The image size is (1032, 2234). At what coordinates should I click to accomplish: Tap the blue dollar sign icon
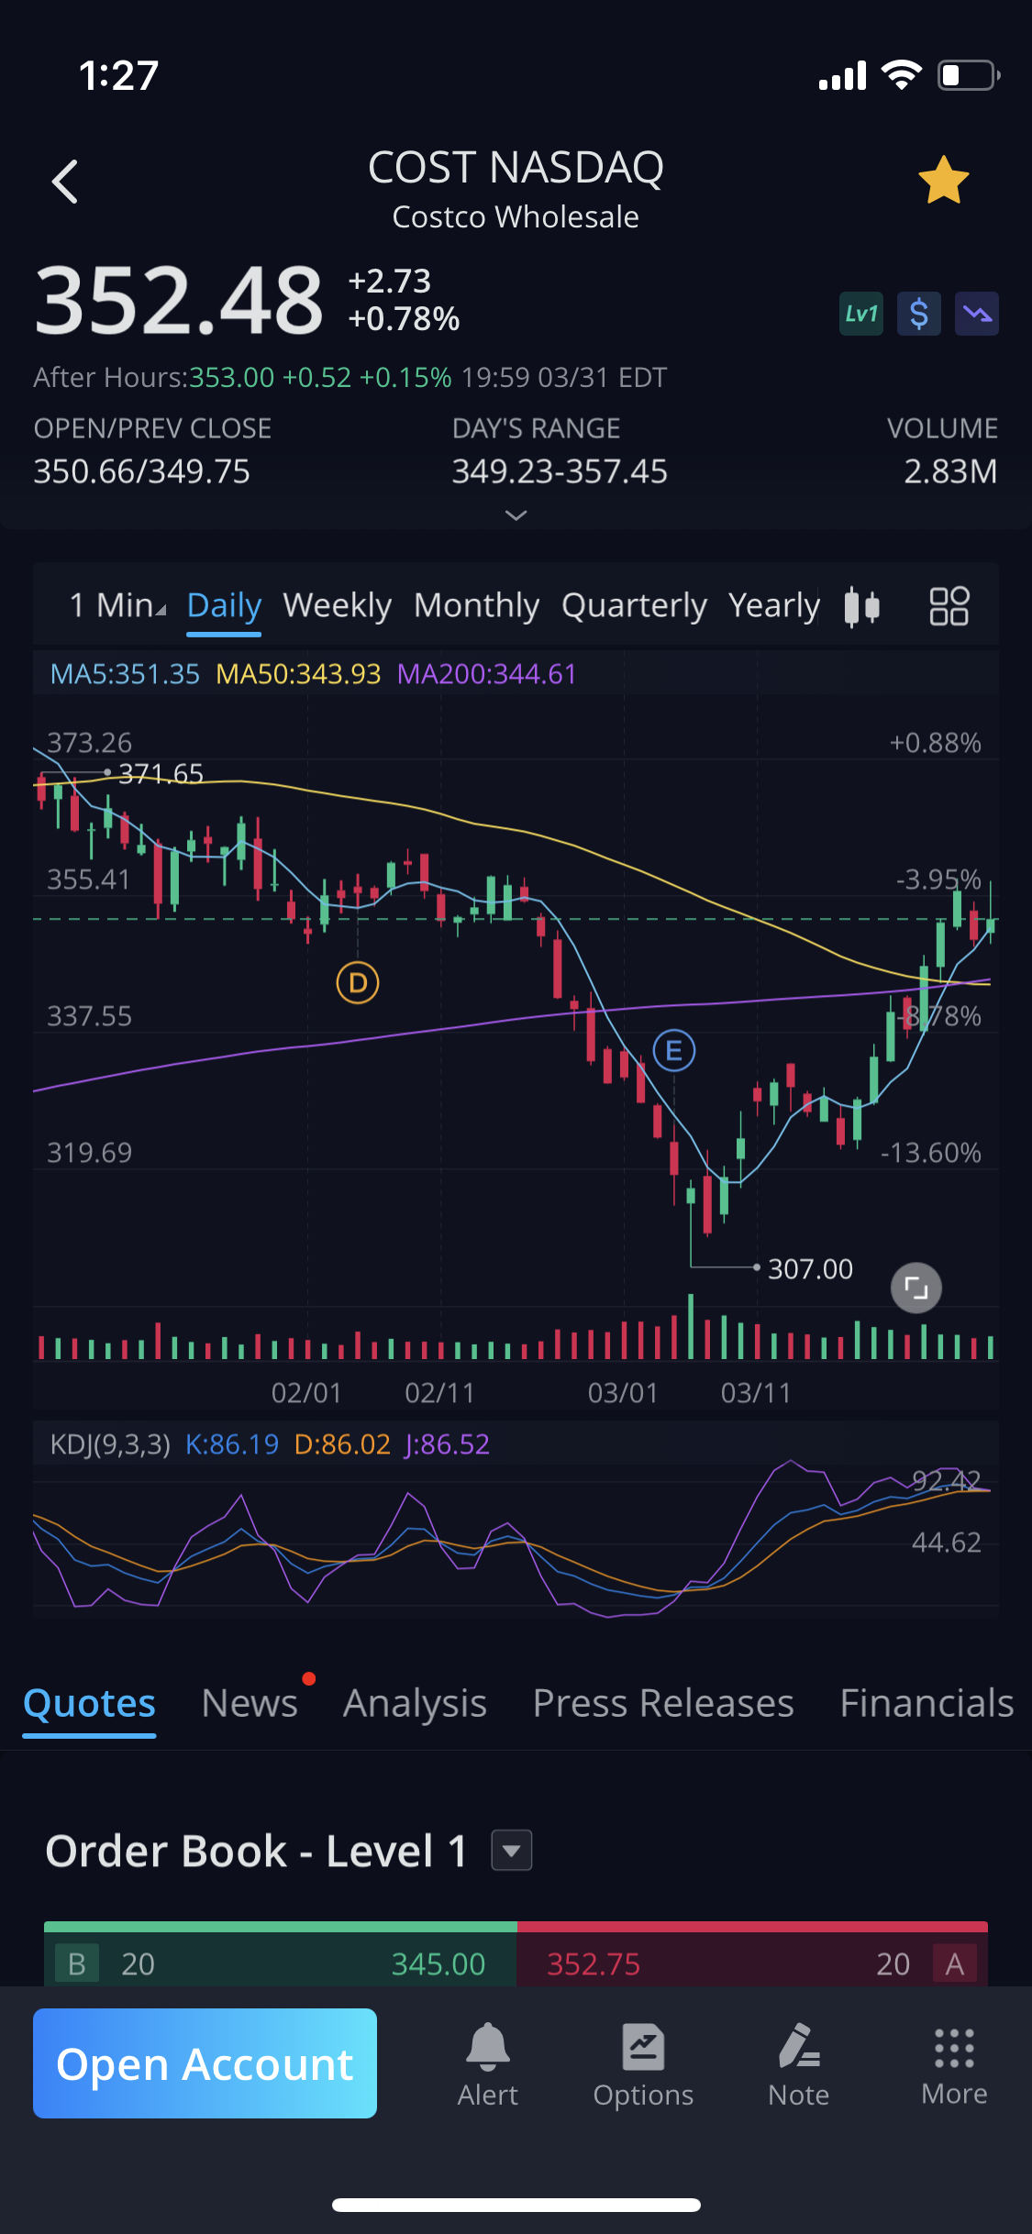tap(918, 315)
